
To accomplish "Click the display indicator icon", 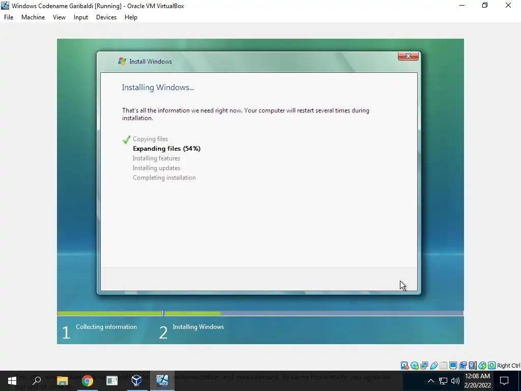I will (453, 366).
